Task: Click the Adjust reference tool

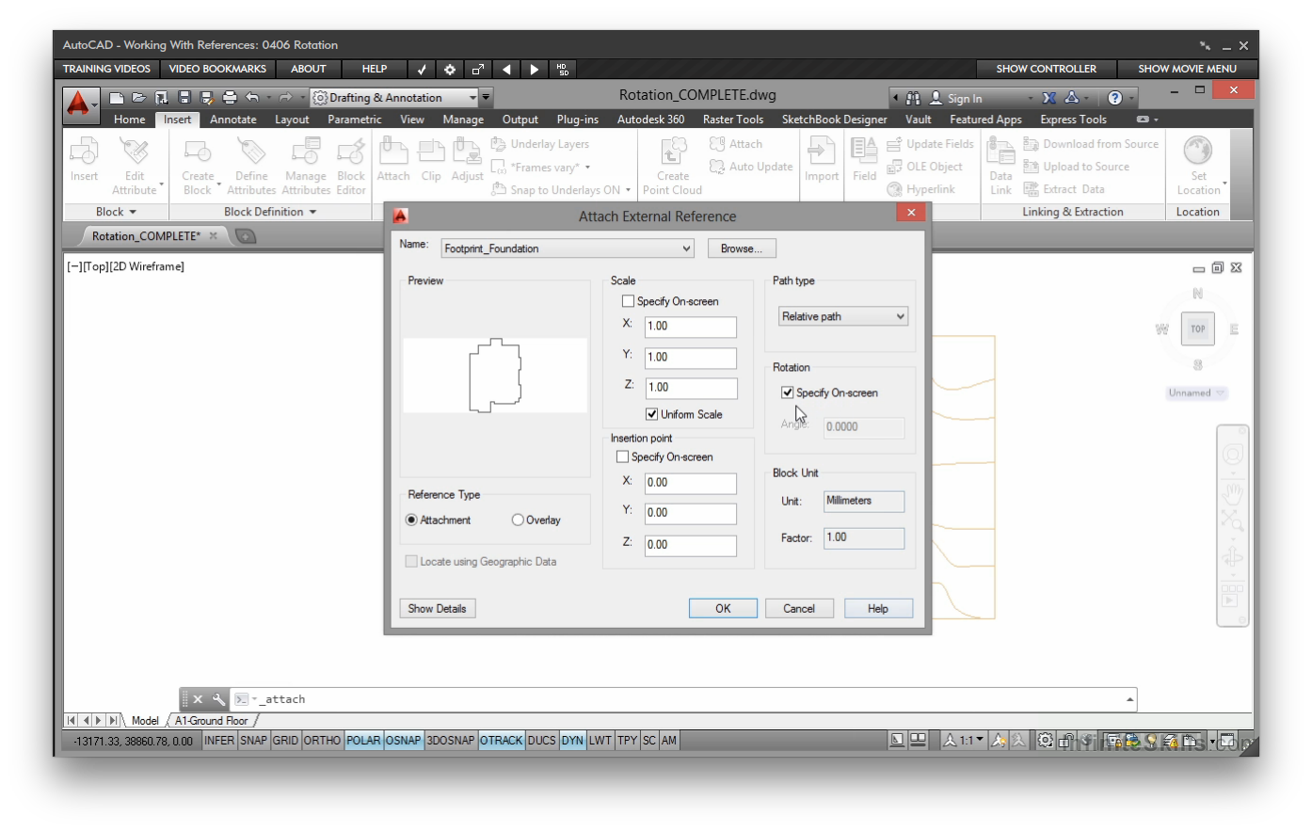Action: [467, 160]
